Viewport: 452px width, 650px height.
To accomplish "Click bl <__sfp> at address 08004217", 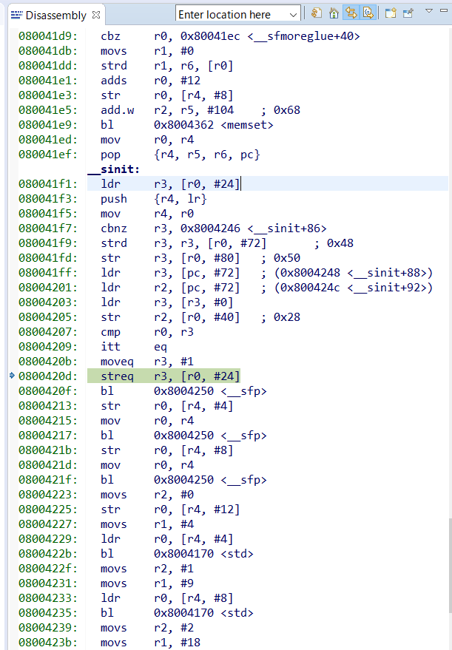I will click(x=183, y=436).
